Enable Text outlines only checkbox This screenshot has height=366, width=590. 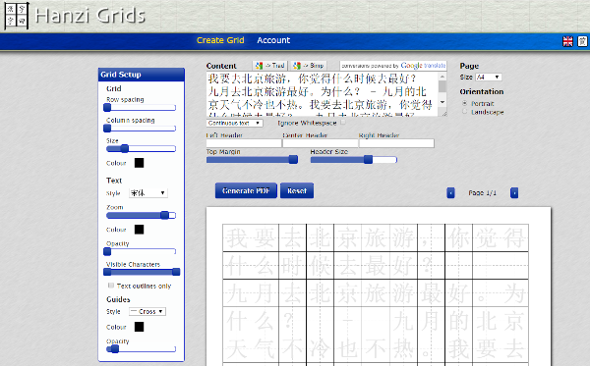click(110, 286)
